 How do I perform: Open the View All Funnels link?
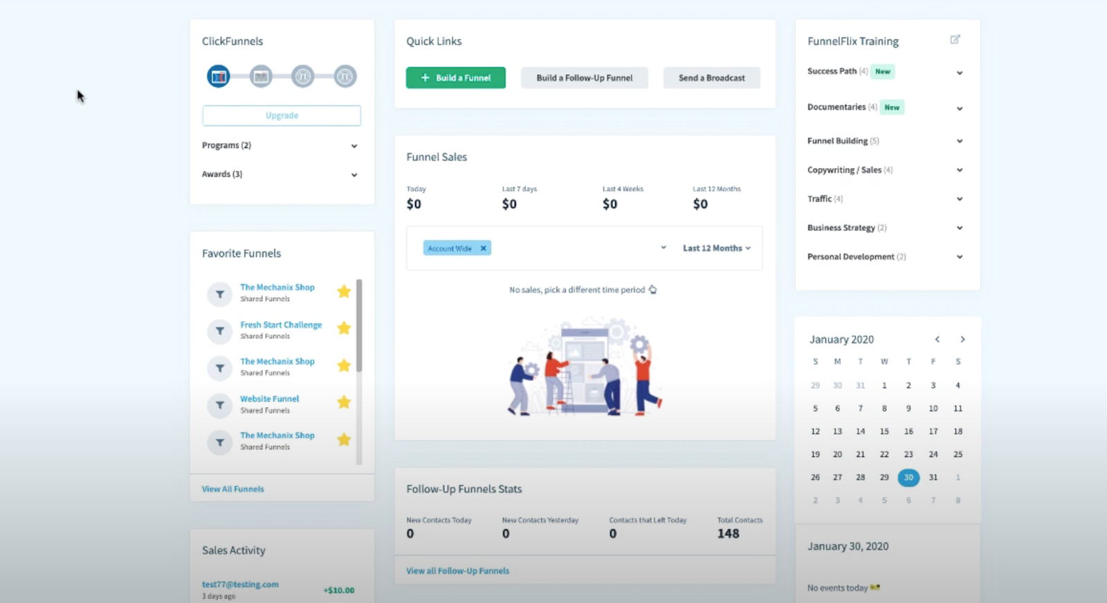[232, 489]
